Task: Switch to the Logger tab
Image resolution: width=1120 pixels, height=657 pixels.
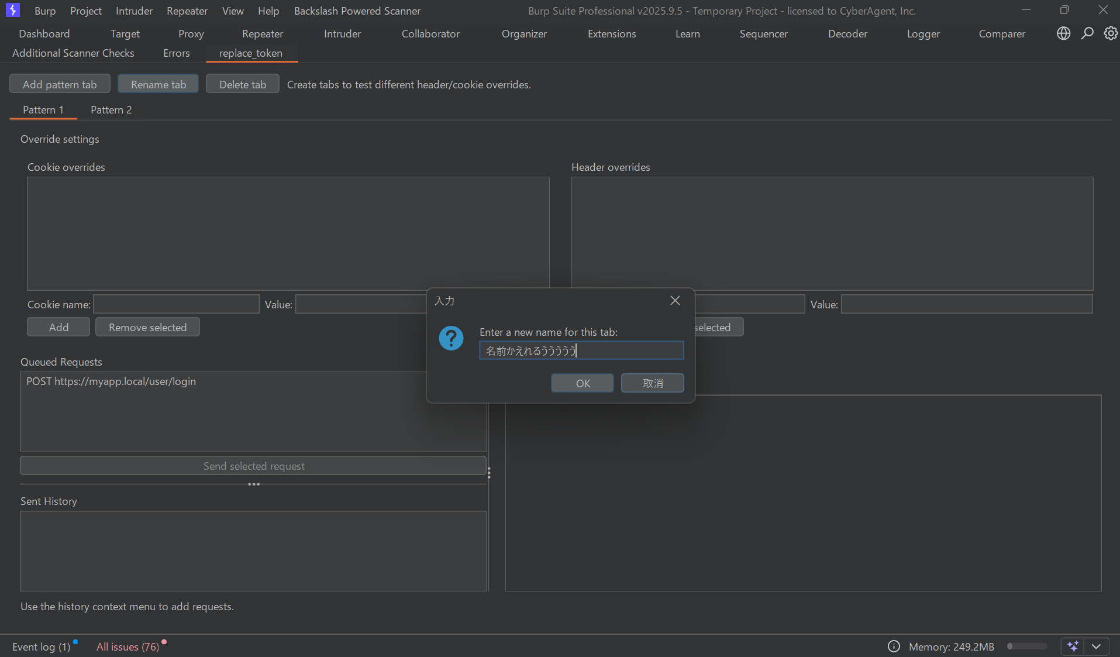Action: [x=923, y=34]
